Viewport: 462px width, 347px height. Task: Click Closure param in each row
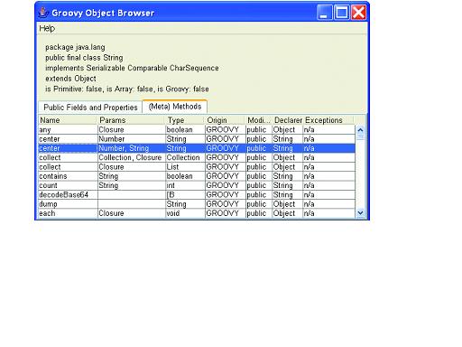coord(132,213)
